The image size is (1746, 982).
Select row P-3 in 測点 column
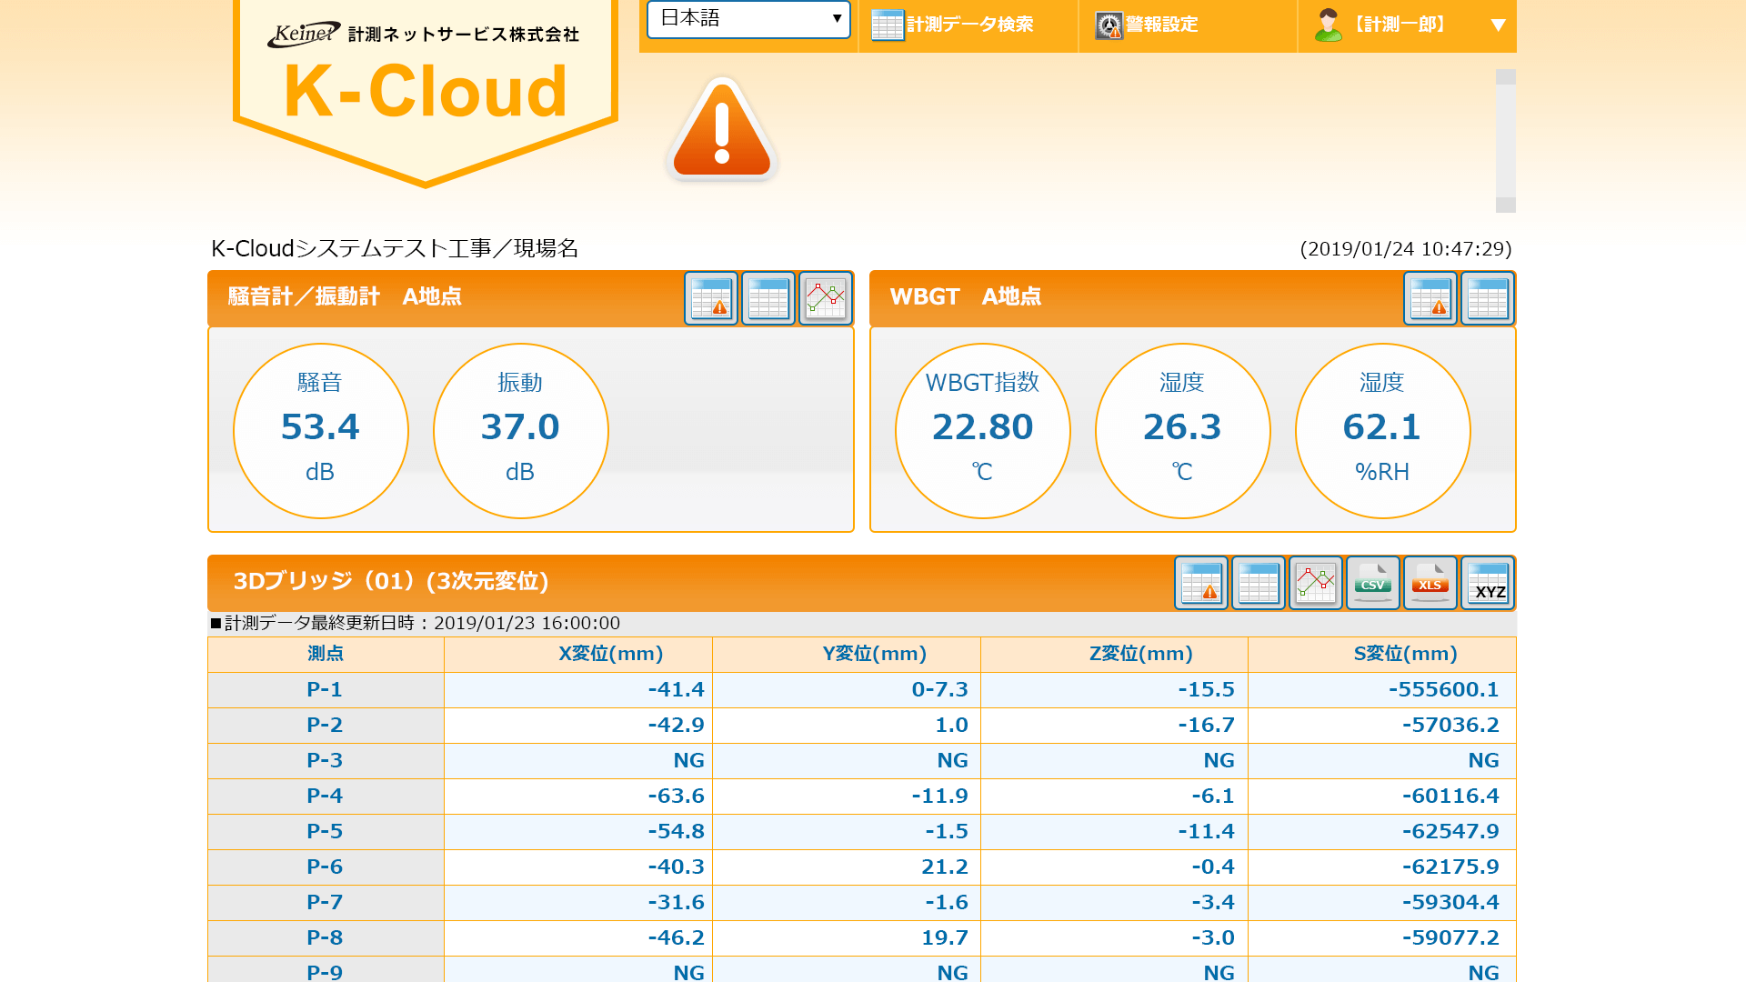click(326, 761)
